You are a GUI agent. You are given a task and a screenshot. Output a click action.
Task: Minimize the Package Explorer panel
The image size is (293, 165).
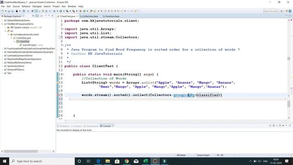[x=49, y=16]
